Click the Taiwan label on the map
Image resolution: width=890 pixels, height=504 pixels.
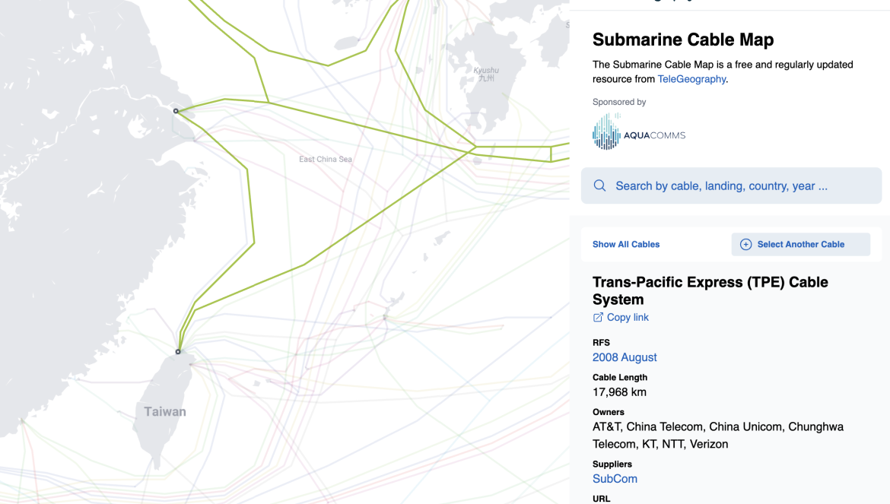pos(165,412)
